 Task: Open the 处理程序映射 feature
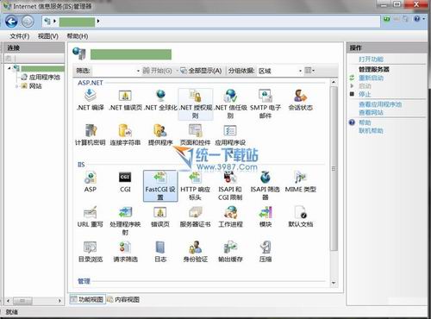[125, 221]
